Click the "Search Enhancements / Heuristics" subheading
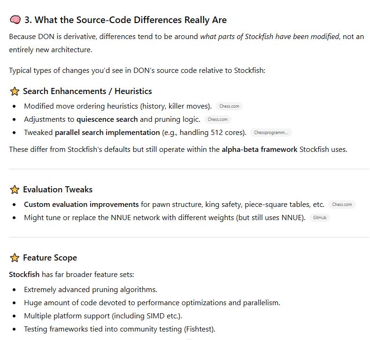The height and width of the screenshot is (340, 370). pos(87,91)
